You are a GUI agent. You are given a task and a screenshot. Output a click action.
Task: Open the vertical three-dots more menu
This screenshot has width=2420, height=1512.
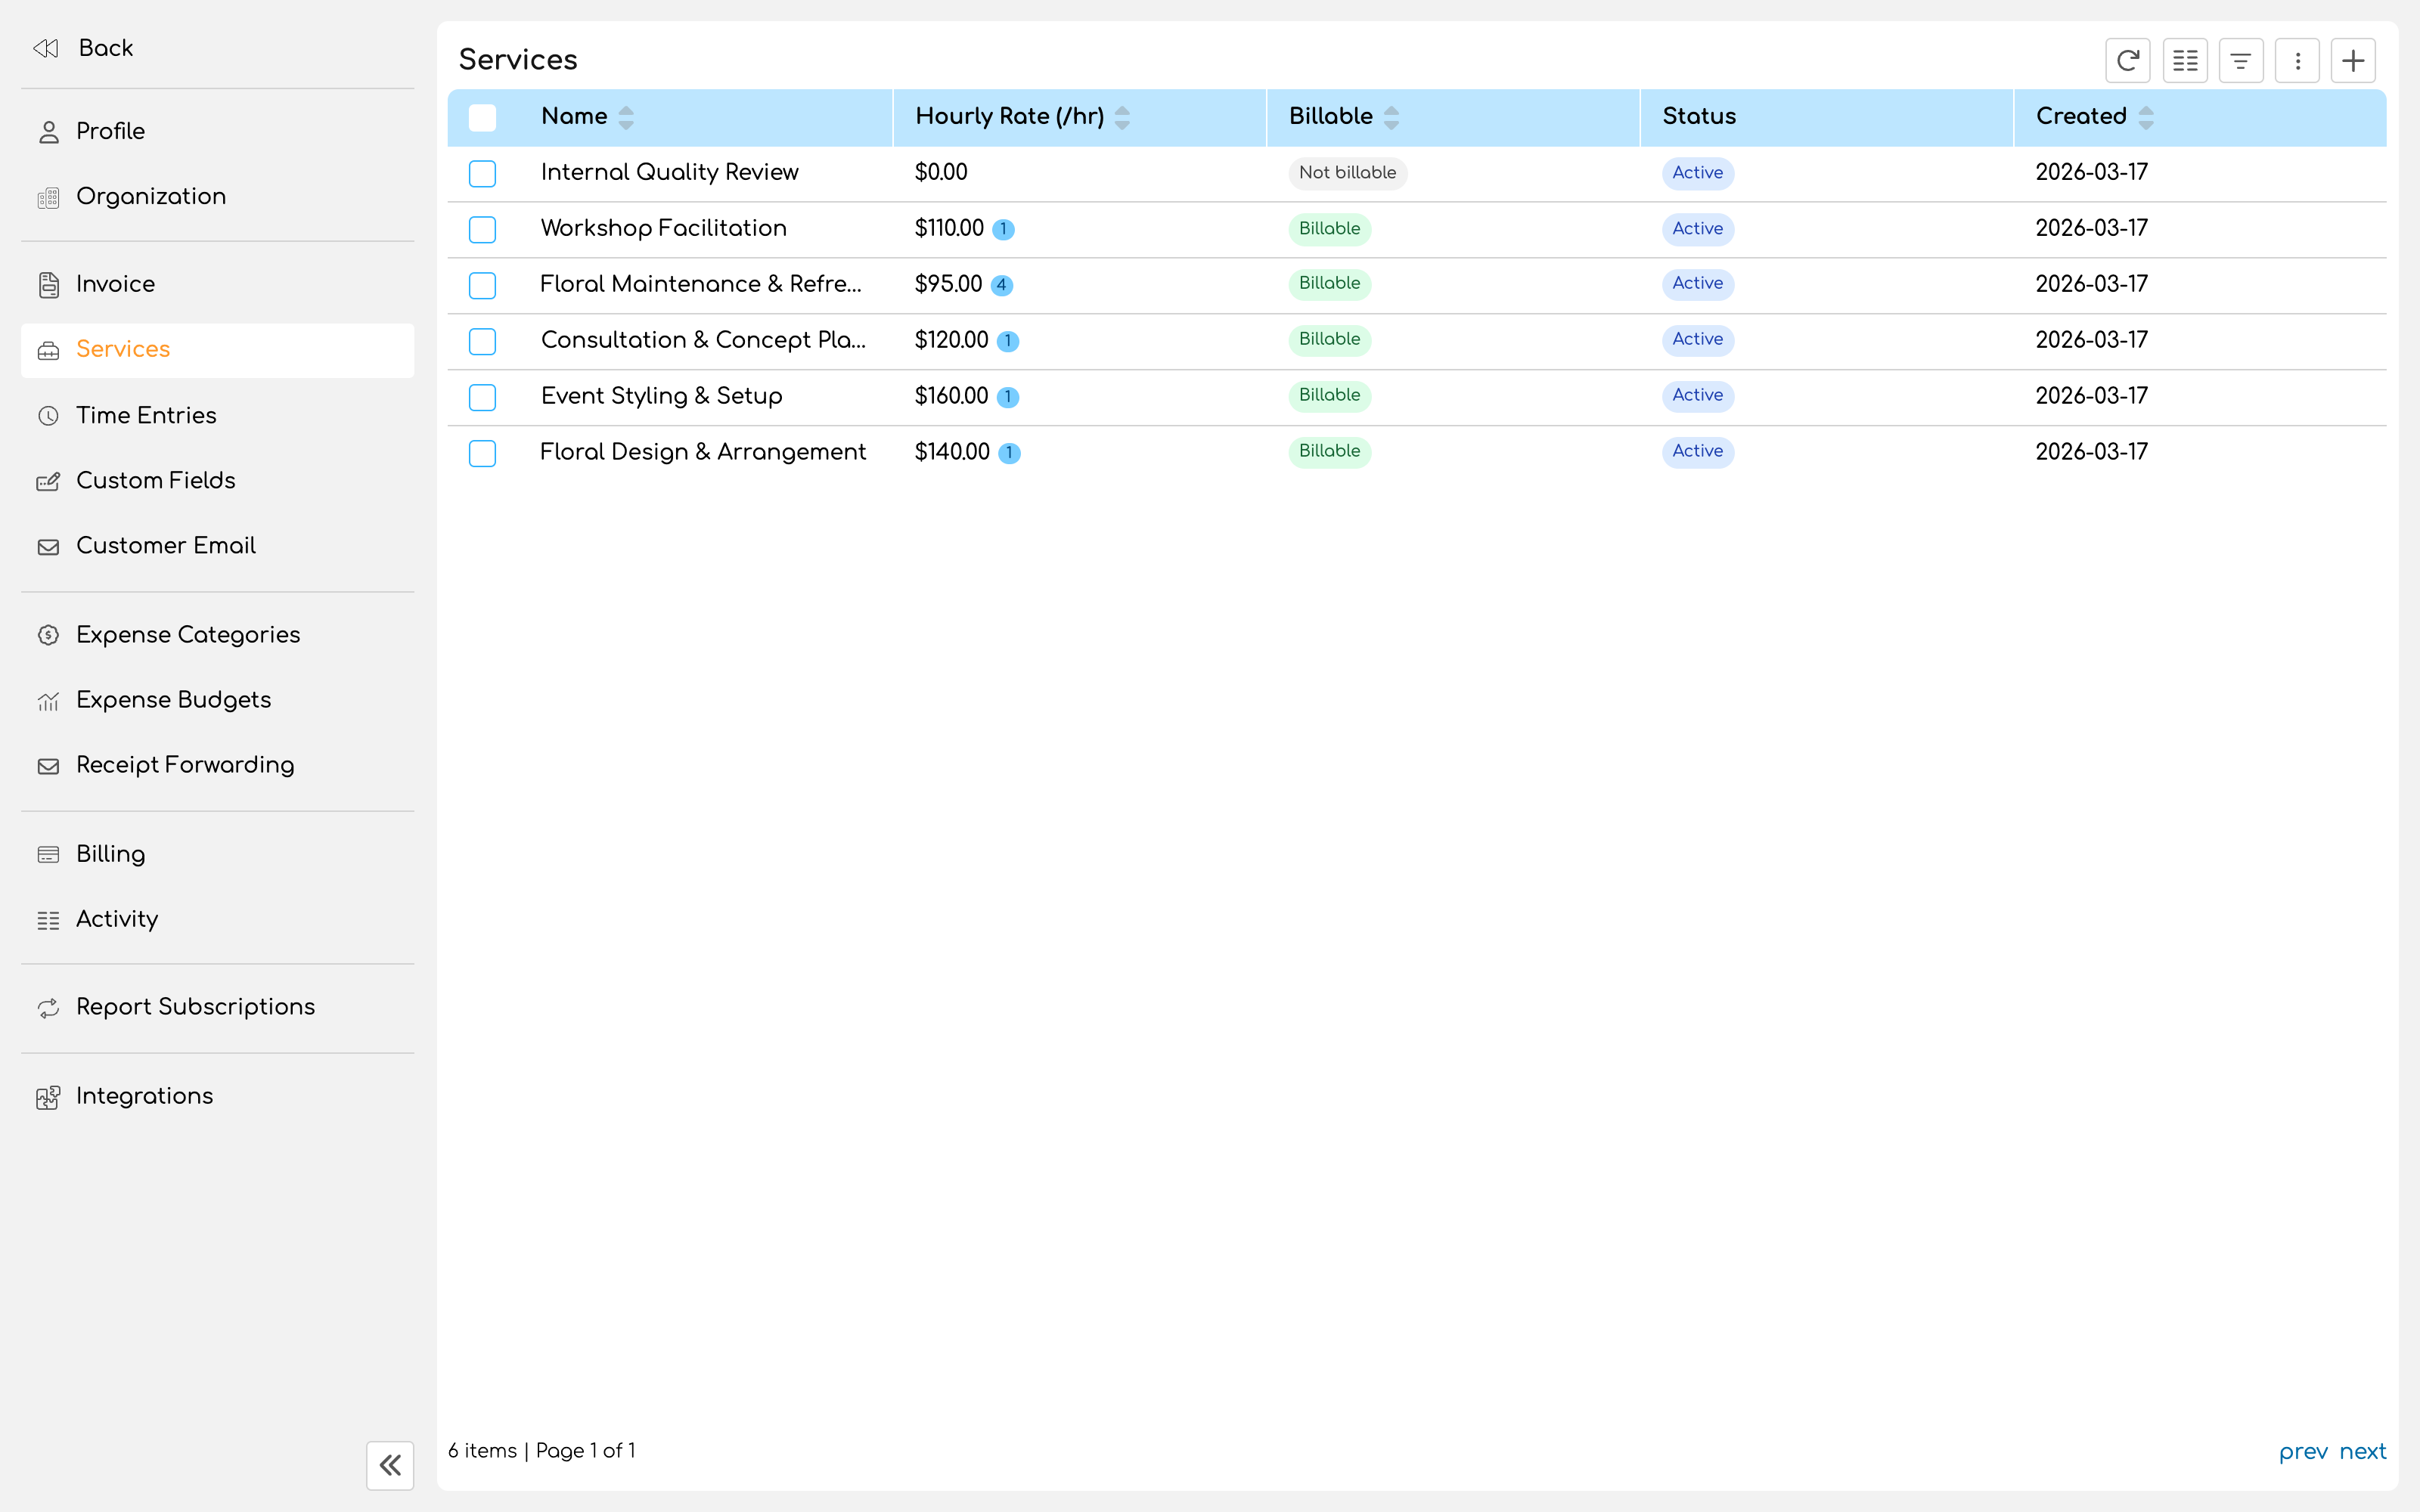click(x=2297, y=61)
